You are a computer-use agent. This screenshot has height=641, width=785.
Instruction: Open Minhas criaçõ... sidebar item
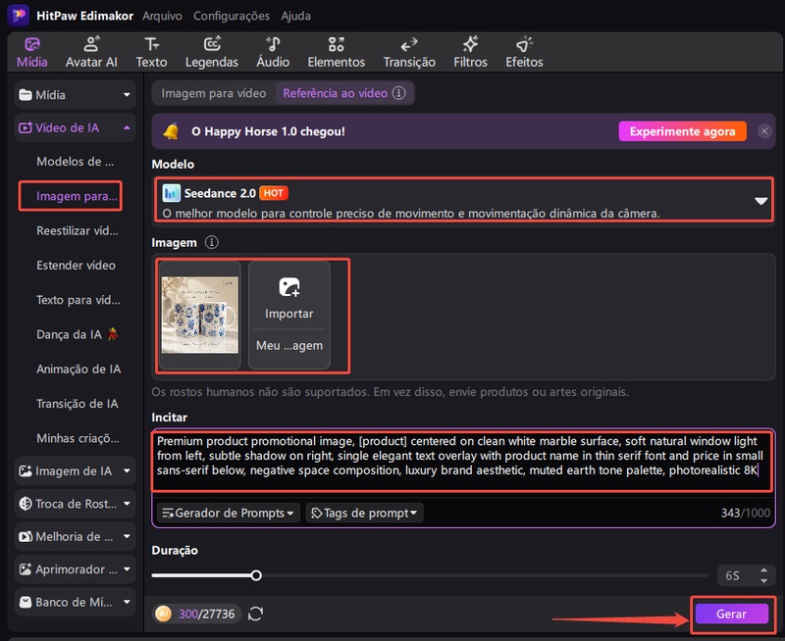tap(78, 438)
